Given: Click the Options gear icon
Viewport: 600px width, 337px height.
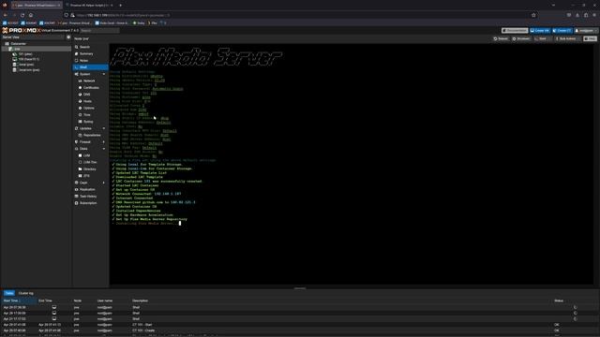Looking at the screenshot, I should pos(80,109).
